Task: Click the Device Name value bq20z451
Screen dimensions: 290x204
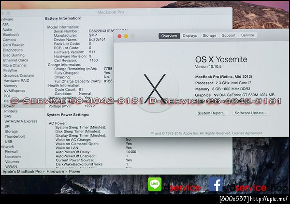Action: pos(97,39)
